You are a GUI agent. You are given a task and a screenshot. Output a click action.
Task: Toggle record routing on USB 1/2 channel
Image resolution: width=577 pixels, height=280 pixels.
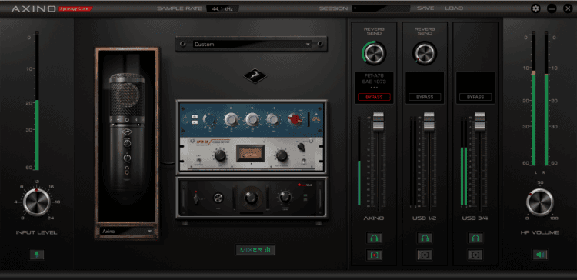[425, 255]
